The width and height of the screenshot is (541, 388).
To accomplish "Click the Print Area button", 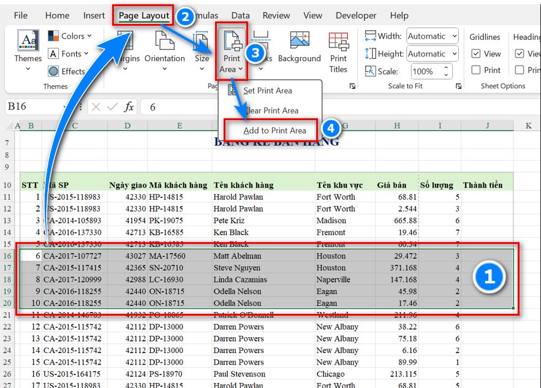I will tap(232, 53).
